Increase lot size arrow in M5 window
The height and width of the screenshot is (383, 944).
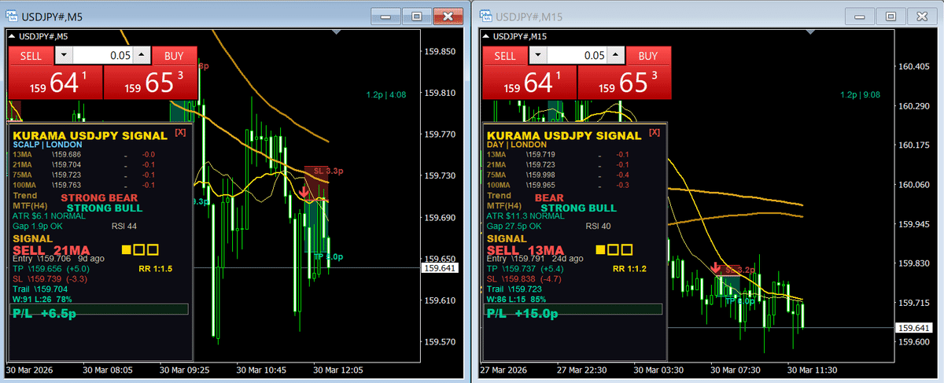141,56
